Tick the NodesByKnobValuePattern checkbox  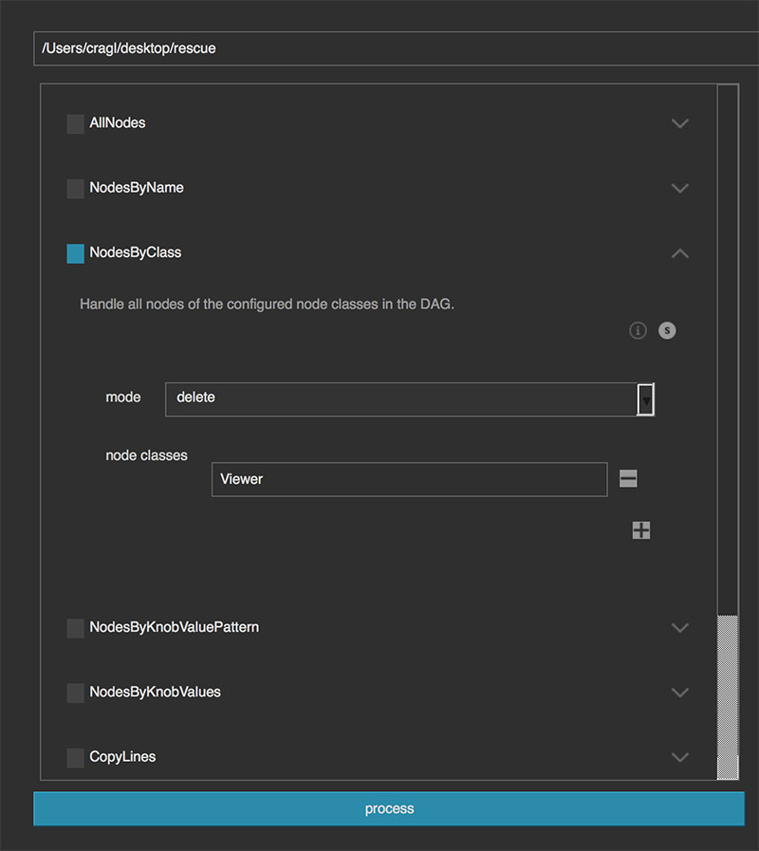pyautogui.click(x=76, y=628)
